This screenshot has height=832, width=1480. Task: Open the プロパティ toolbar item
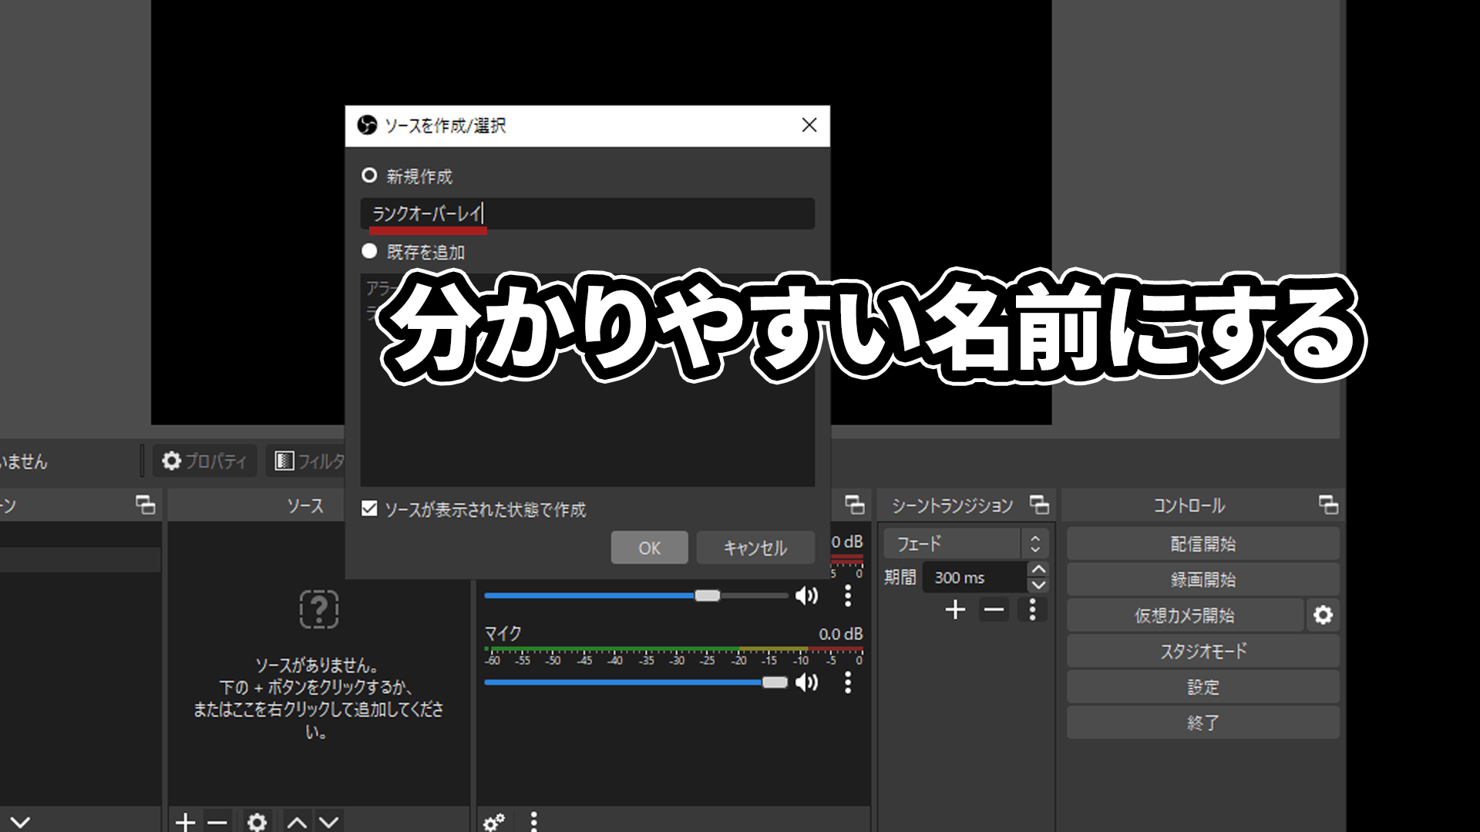click(204, 460)
